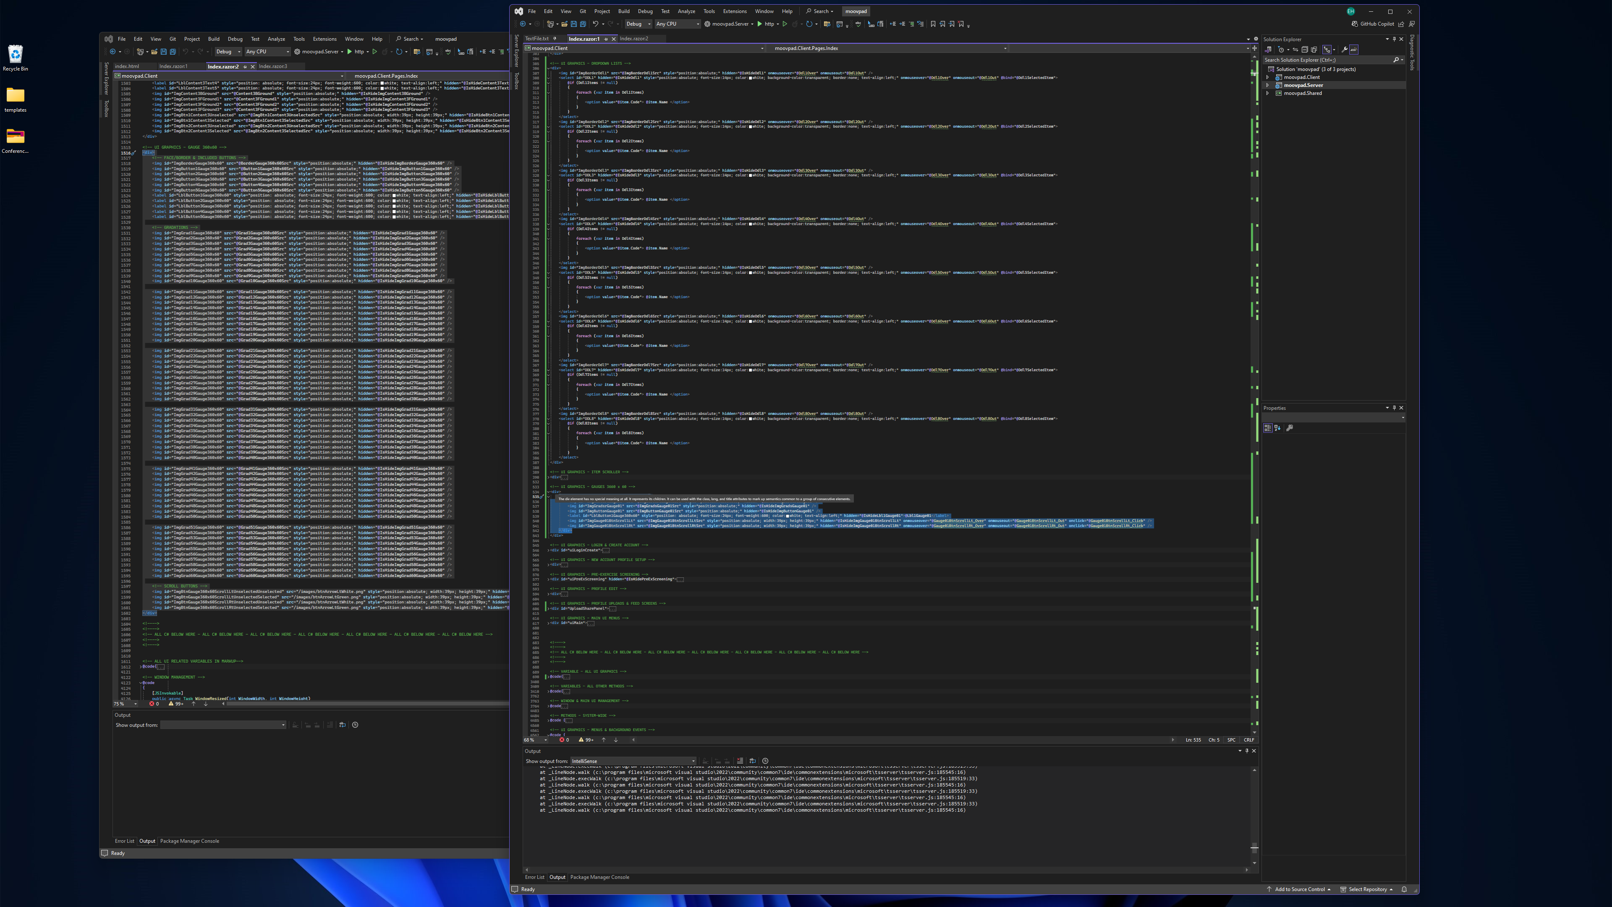
Task: Toggle the Preview Selected Items button in Solution Explorer
Action: click(1354, 50)
